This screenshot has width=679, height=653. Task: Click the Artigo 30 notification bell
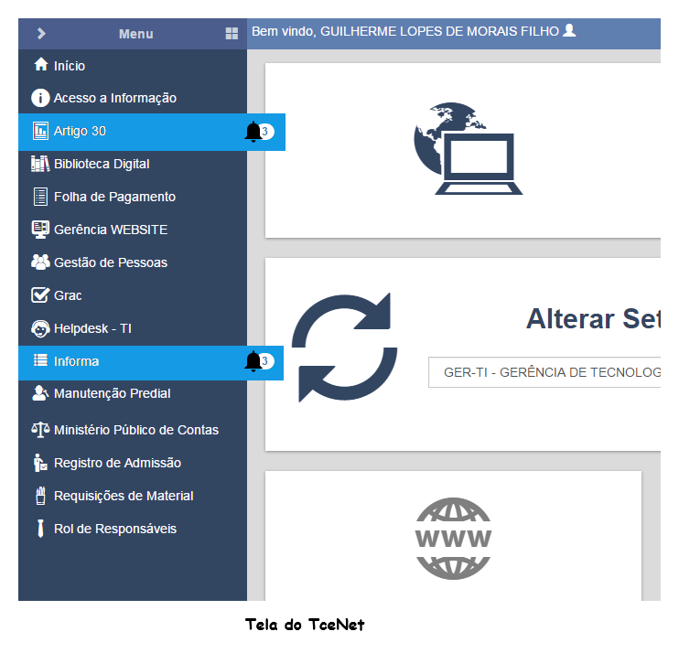253,132
